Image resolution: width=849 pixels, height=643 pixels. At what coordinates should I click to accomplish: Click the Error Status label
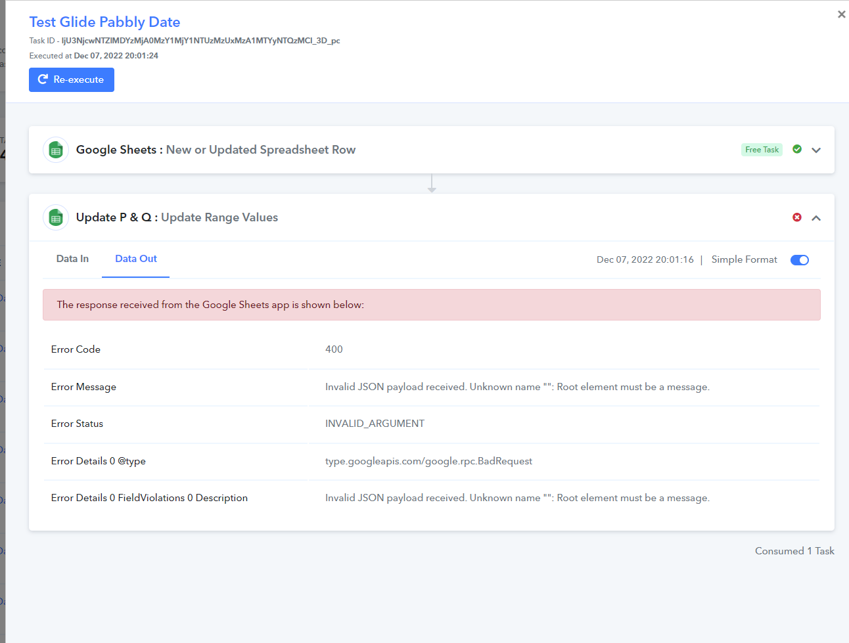[77, 424]
